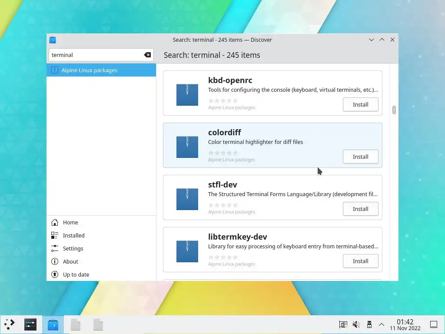Click the muted volume tray icon
The height and width of the screenshot is (334, 445).
(x=356, y=324)
